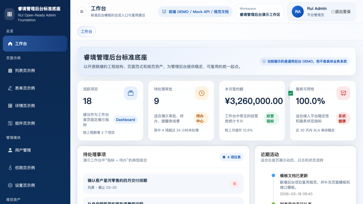The width and height of the screenshot is (363, 204).
Task: Click the 组件页示例 sliders icon
Action: point(10,123)
